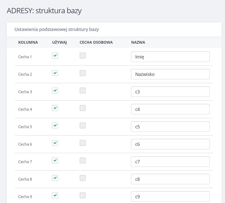
Task: Click the Imię name field
Action: [170, 57]
